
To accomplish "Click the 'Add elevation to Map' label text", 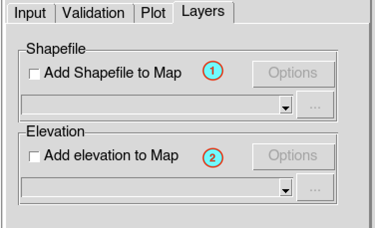I will [x=111, y=156].
